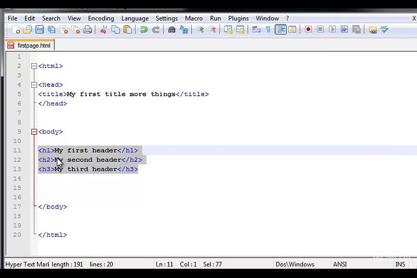Click line number 20 in the margin
Screen dimensions: 417x278
tap(17, 235)
